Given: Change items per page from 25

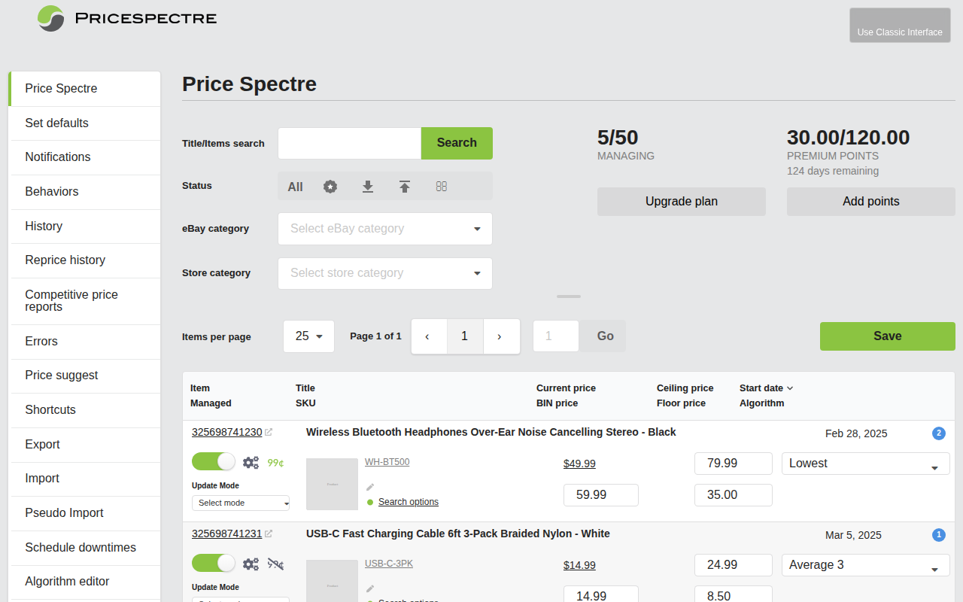Looking at the screenshot, I should click(308, 336).
